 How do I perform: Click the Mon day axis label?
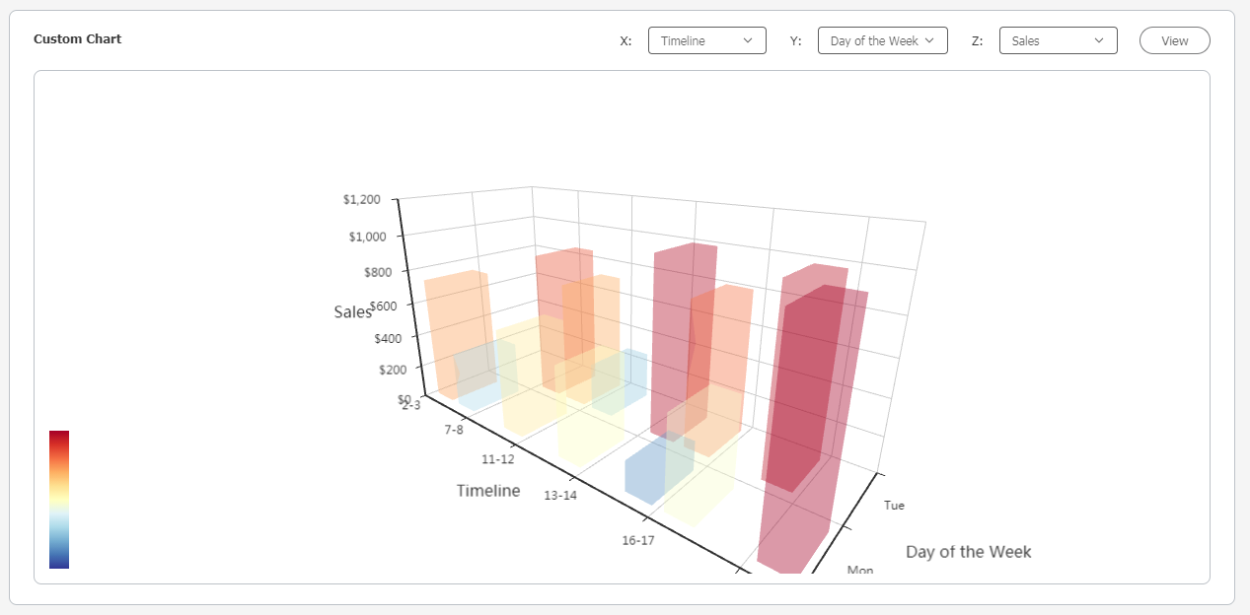859,570
